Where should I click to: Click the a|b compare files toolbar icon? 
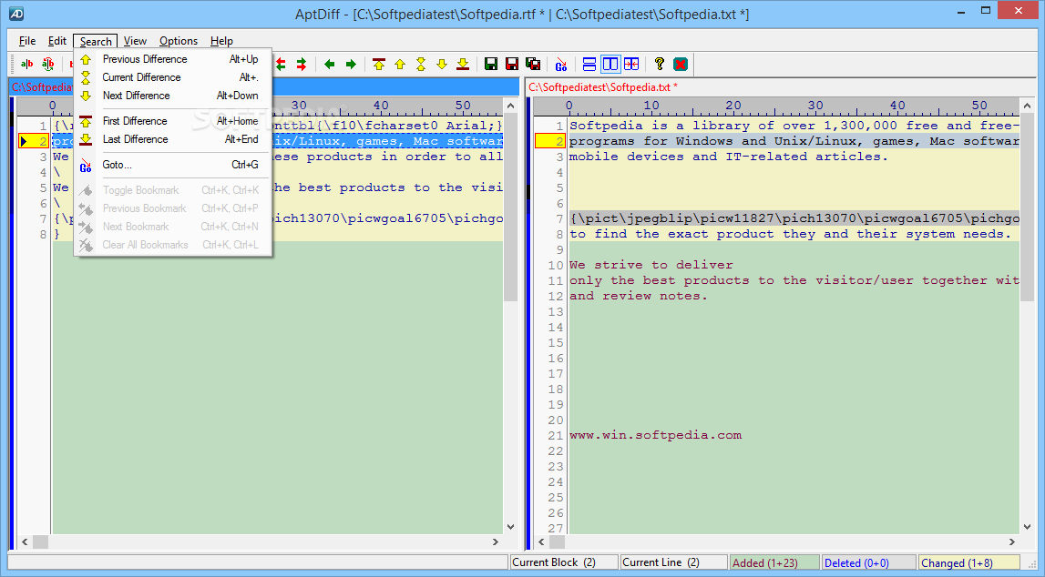click(26, 64)
